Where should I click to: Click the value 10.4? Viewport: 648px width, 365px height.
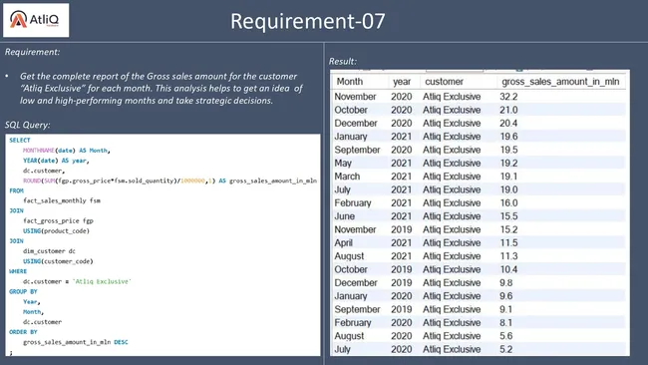coord(508,269)
